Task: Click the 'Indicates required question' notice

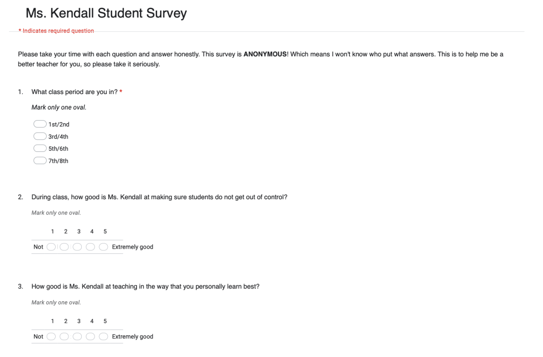Action: click(56, 31)
